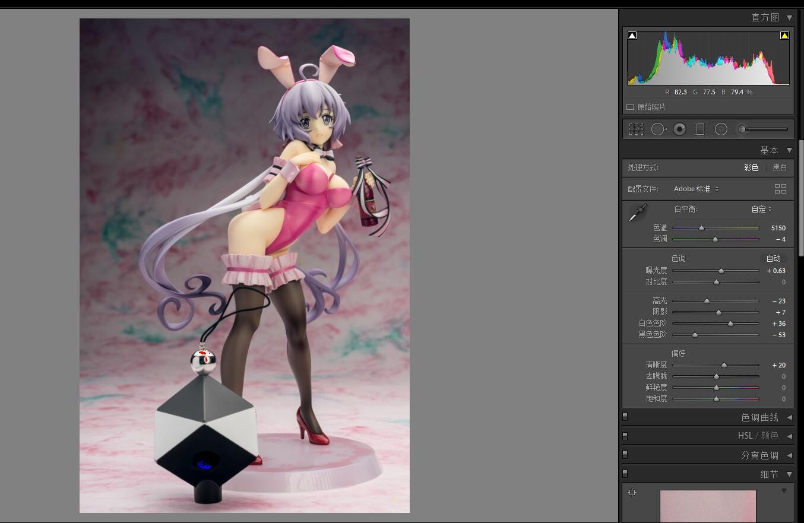
Task: Choose the Radial Filter tool
Action: pos(721,129)
